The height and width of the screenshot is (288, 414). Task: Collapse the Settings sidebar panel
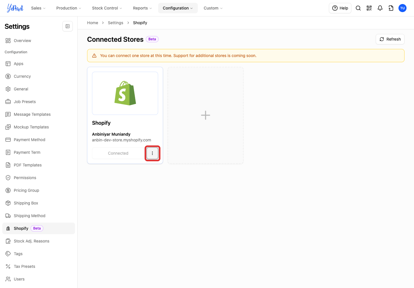pyautogui.click(x=68, y=26)
